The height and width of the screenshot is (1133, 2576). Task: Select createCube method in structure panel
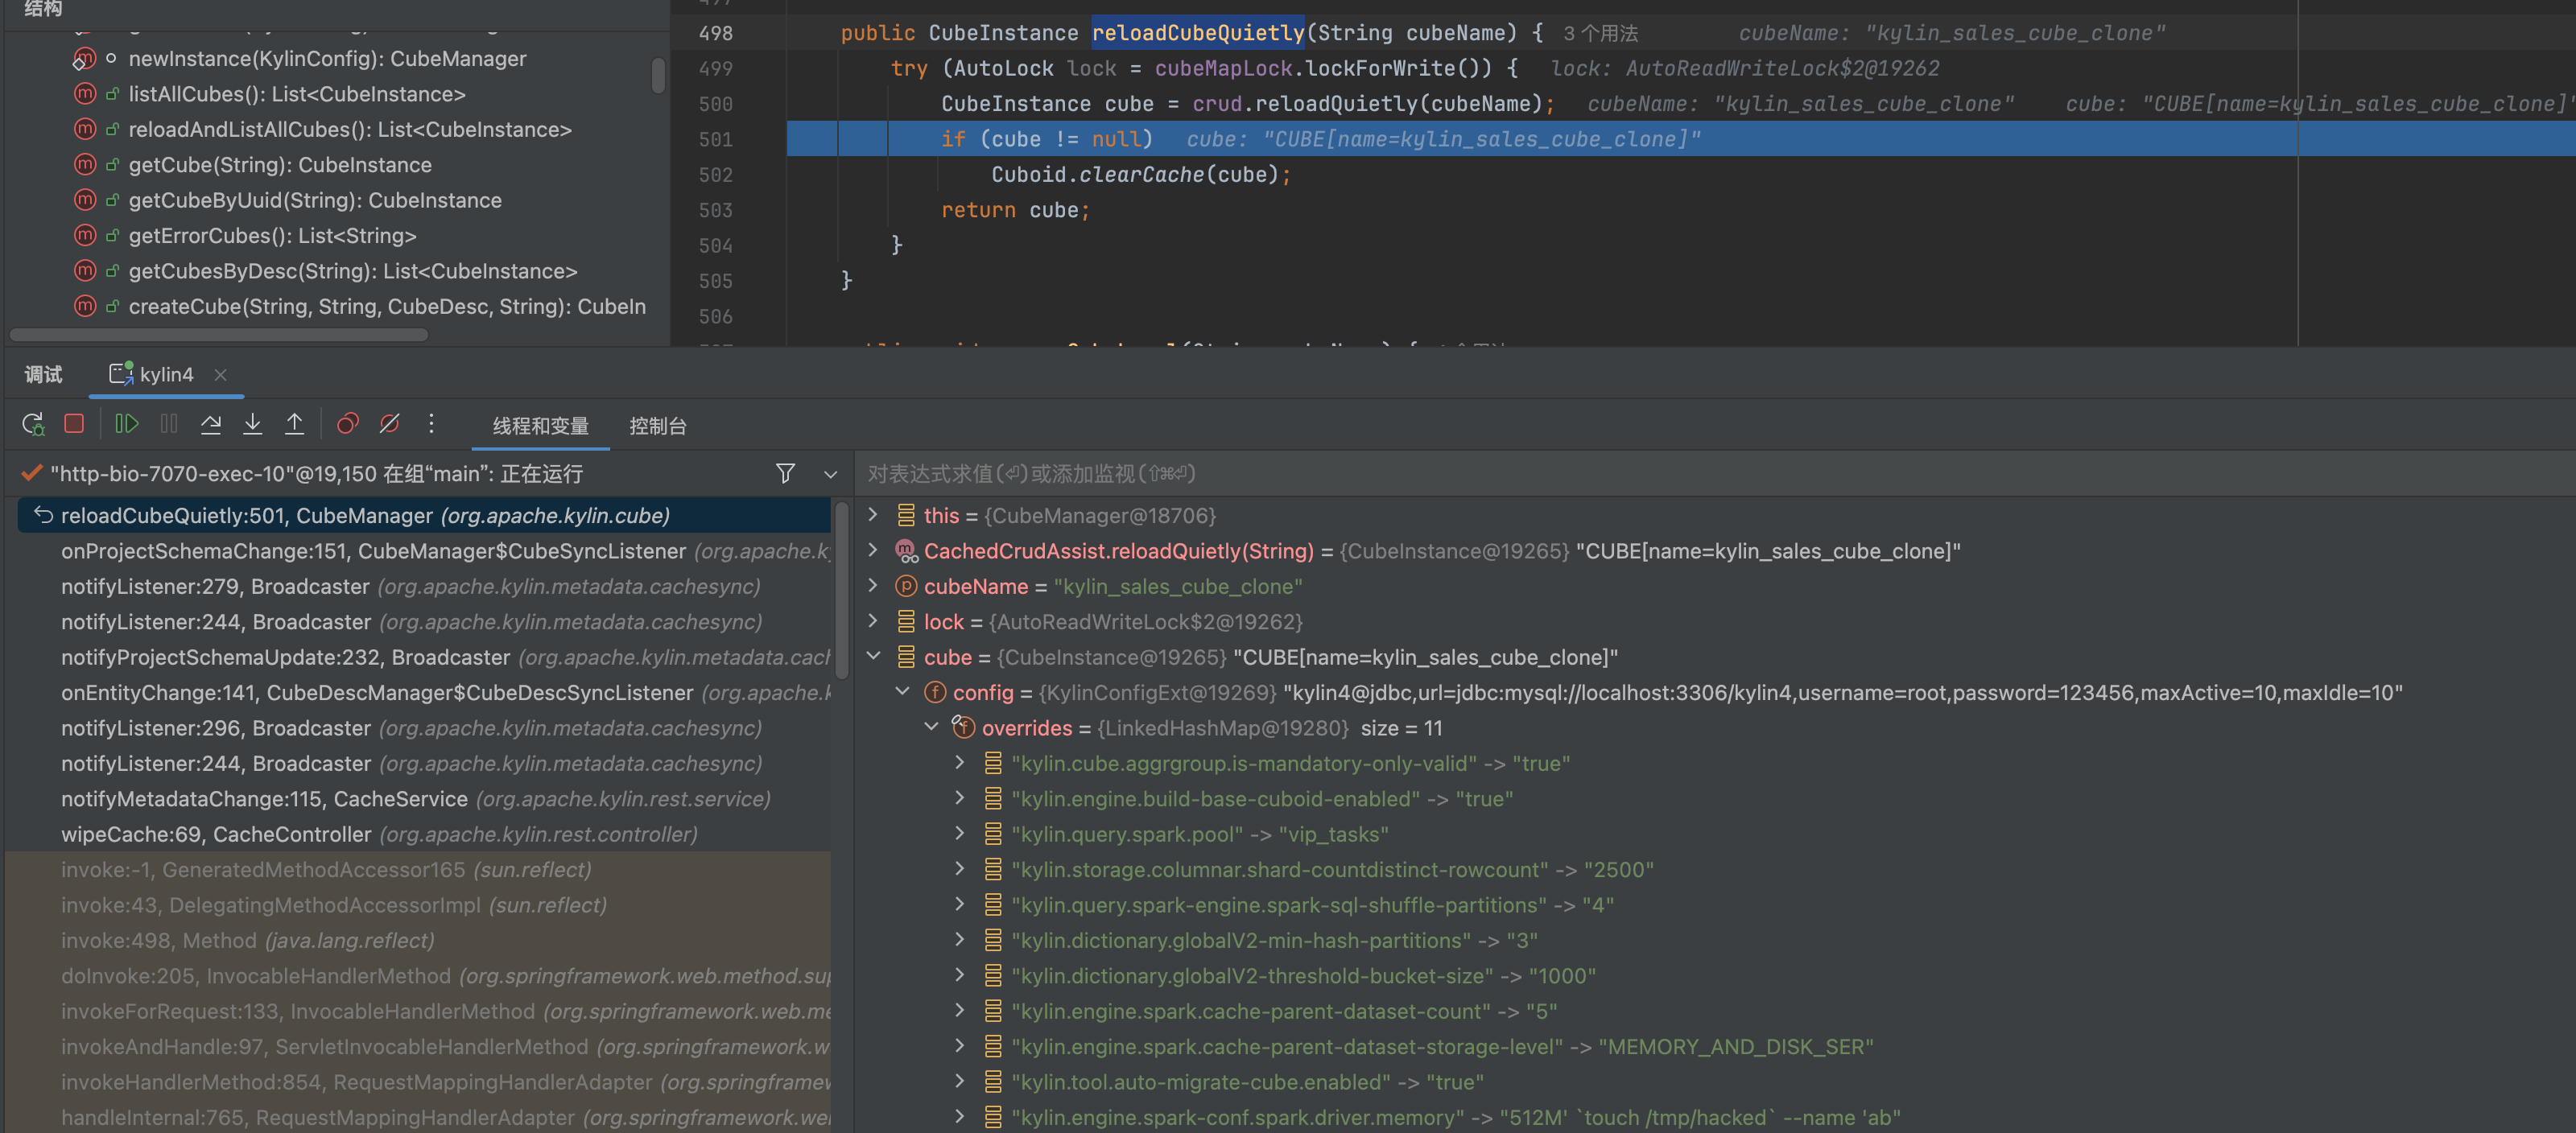coord(387,306)
